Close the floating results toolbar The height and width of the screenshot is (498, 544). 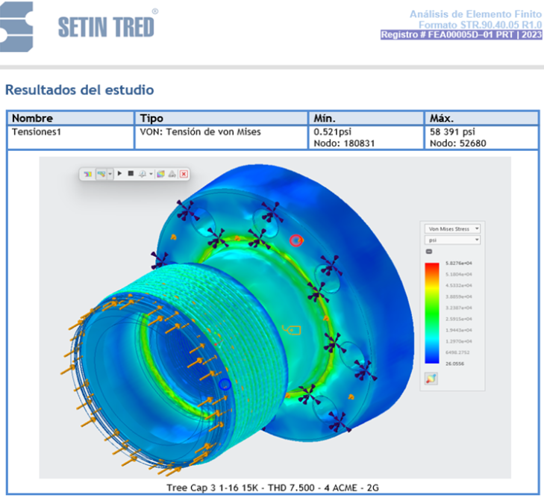point(184,174)
